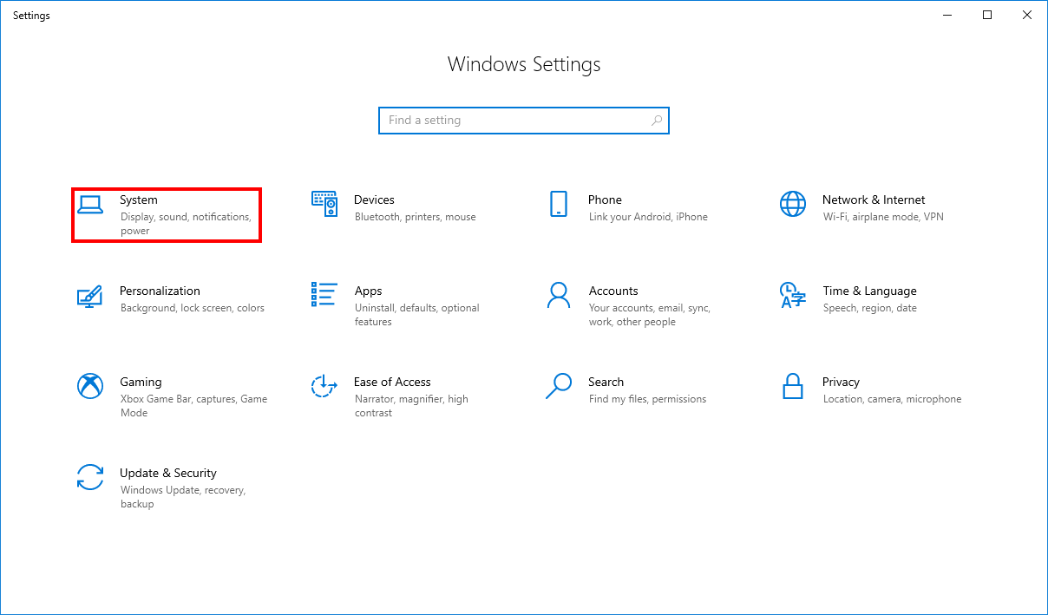Click the magnifier in the Find a setting box
This screenshot has width=1048, height=615.
657,121
